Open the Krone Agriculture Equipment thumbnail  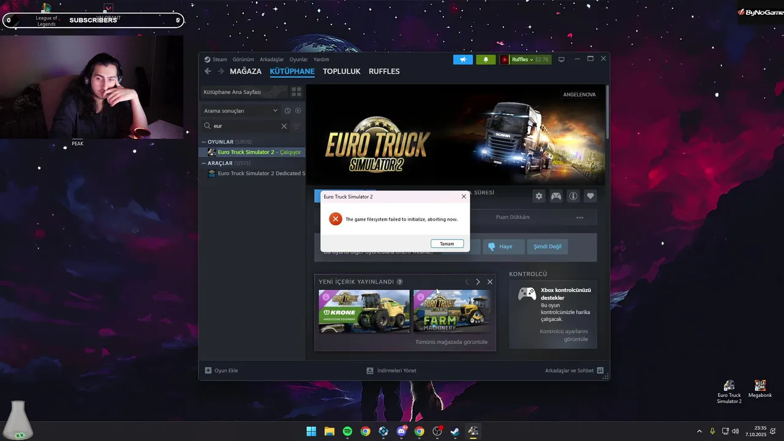364,311
